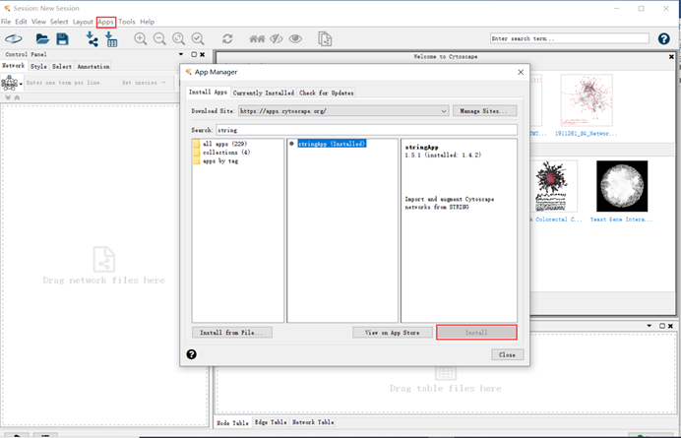Expand the collections (4) folder
Screen dimensions: 681x438
(221, 153)
